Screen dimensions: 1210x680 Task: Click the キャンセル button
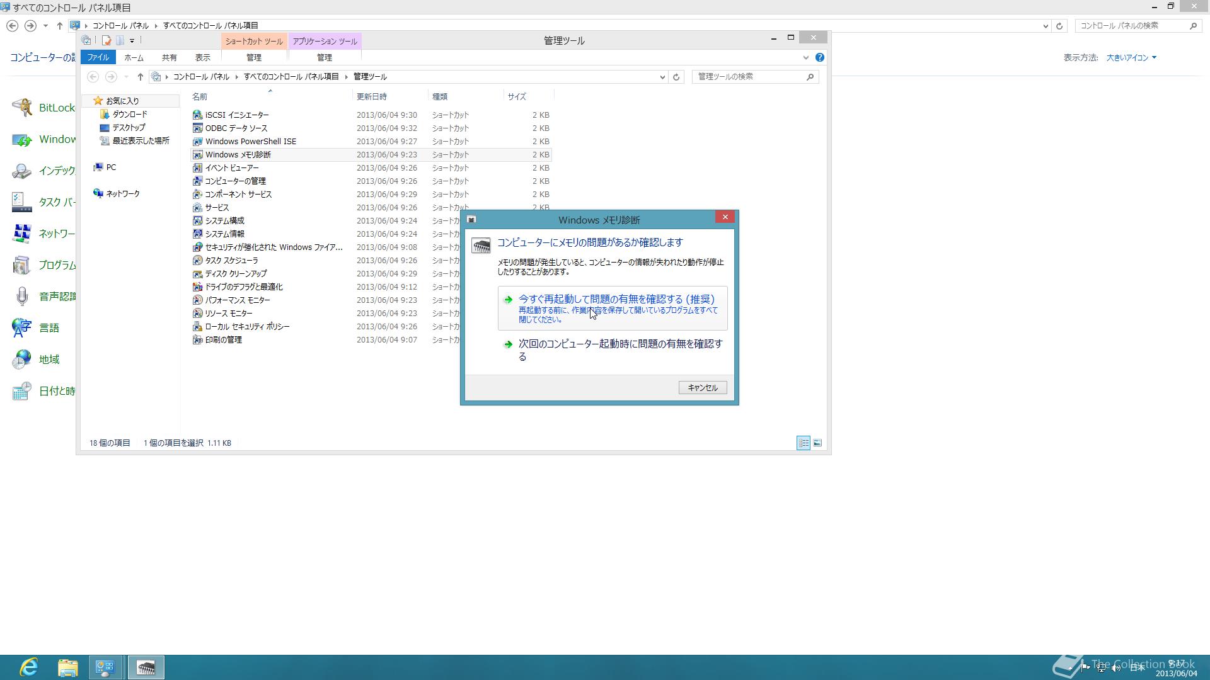click(x=703, y=388)
